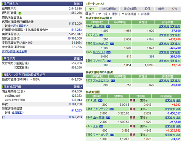
Task: Switch to the 投信 tab
Action: pos(148,9)
